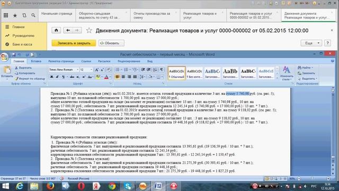Viewport: 339px width, 191px height.
Task: Click the 1C help question mark button
Action: 327,43
